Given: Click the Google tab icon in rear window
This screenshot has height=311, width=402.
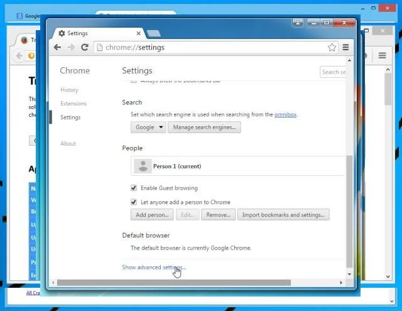Looking at the screenshot, I should coord(19,16).
